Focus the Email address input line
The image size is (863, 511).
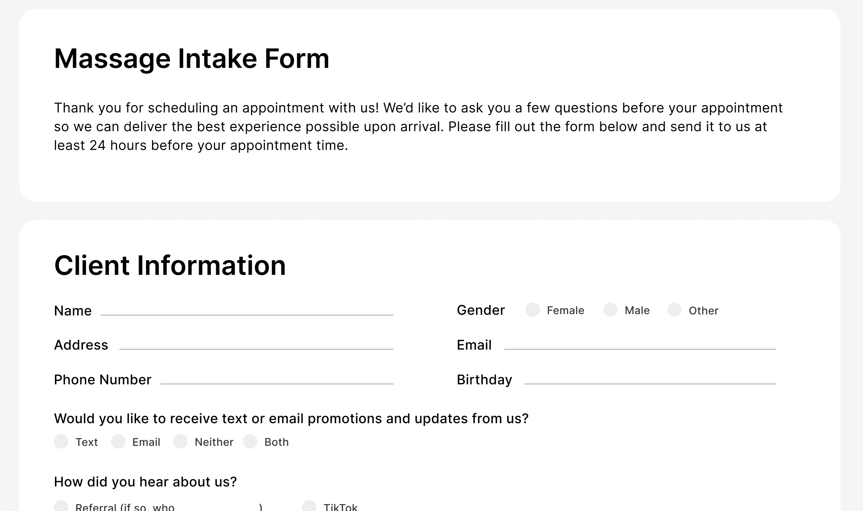[640, 345]
